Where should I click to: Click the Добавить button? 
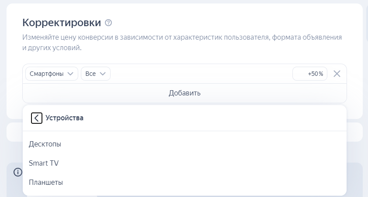click(x=184, y=93)
